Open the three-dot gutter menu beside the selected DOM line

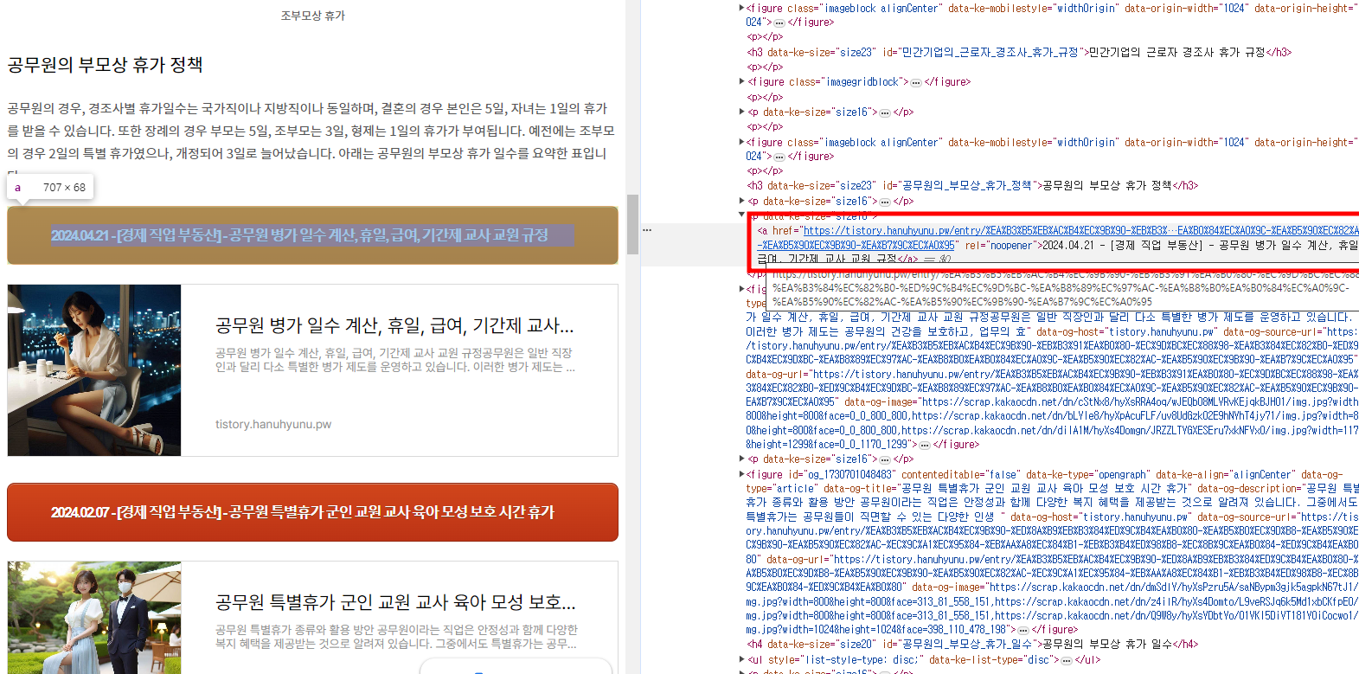647,230
